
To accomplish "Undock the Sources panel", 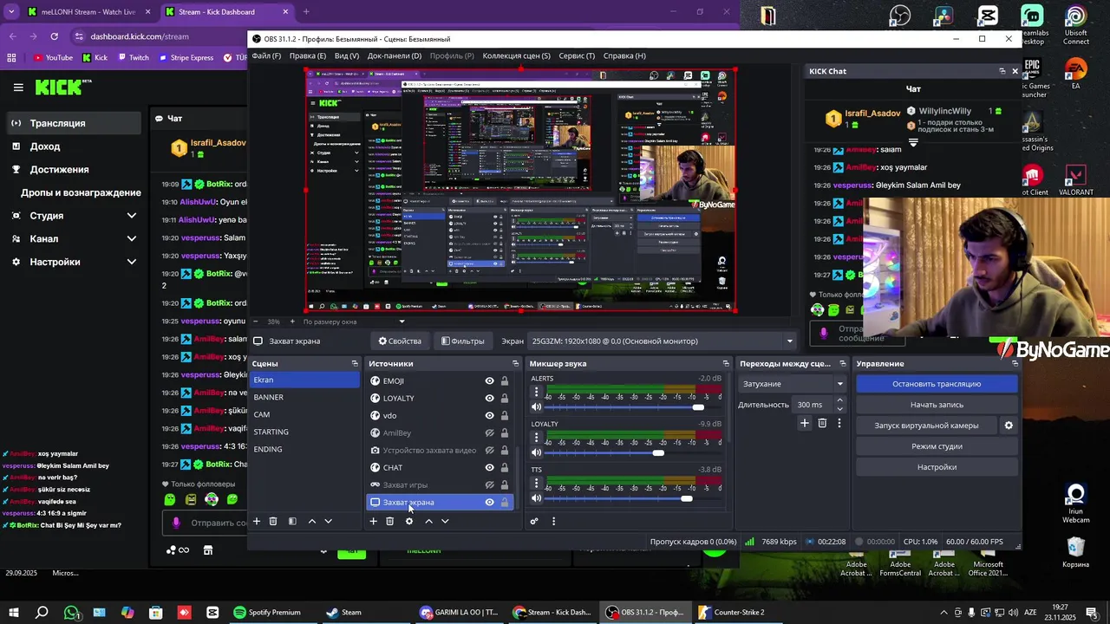I will [515, 364].
